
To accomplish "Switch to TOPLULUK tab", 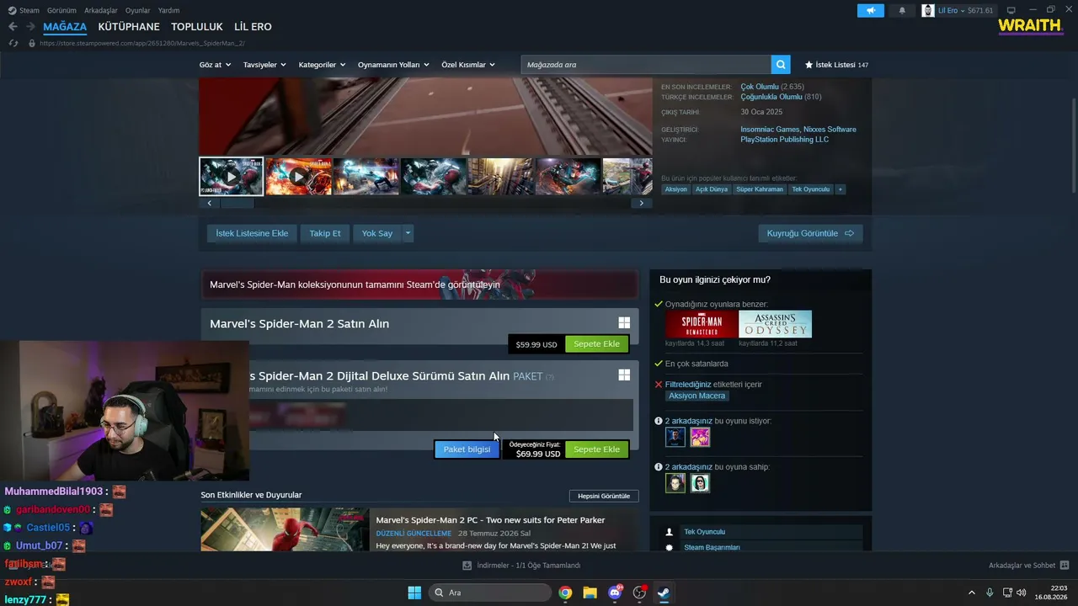I will point(197,27).
